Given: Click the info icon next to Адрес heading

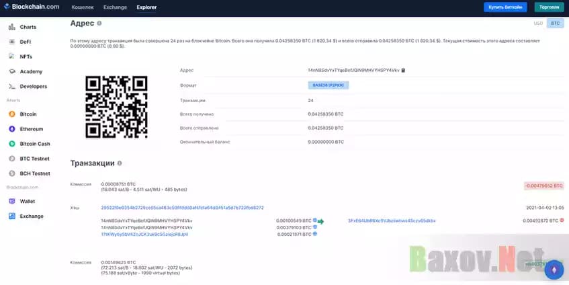Looking at the screenshot, I should [x=99, y=23].
